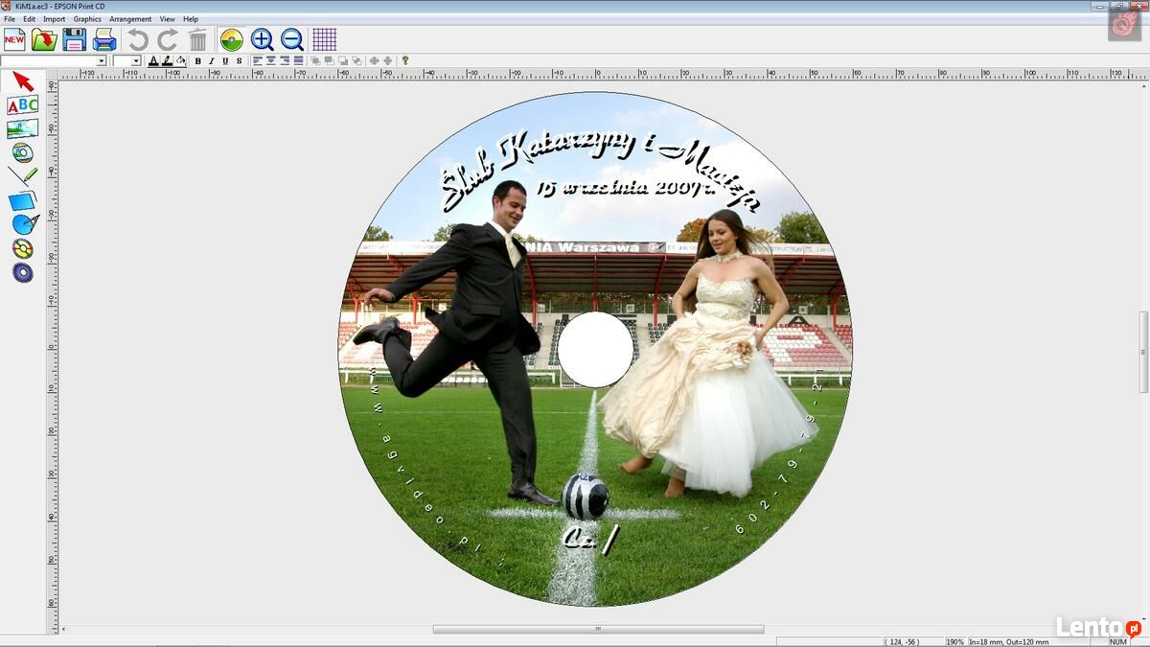
Task: Select the insert picture tool
Action: [23, 129]
